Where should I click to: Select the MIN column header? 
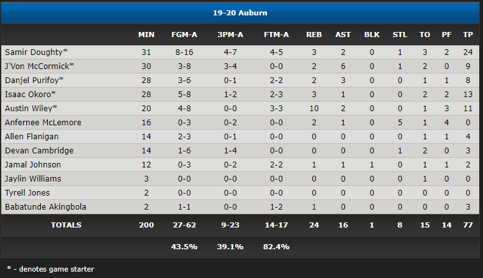146,35
